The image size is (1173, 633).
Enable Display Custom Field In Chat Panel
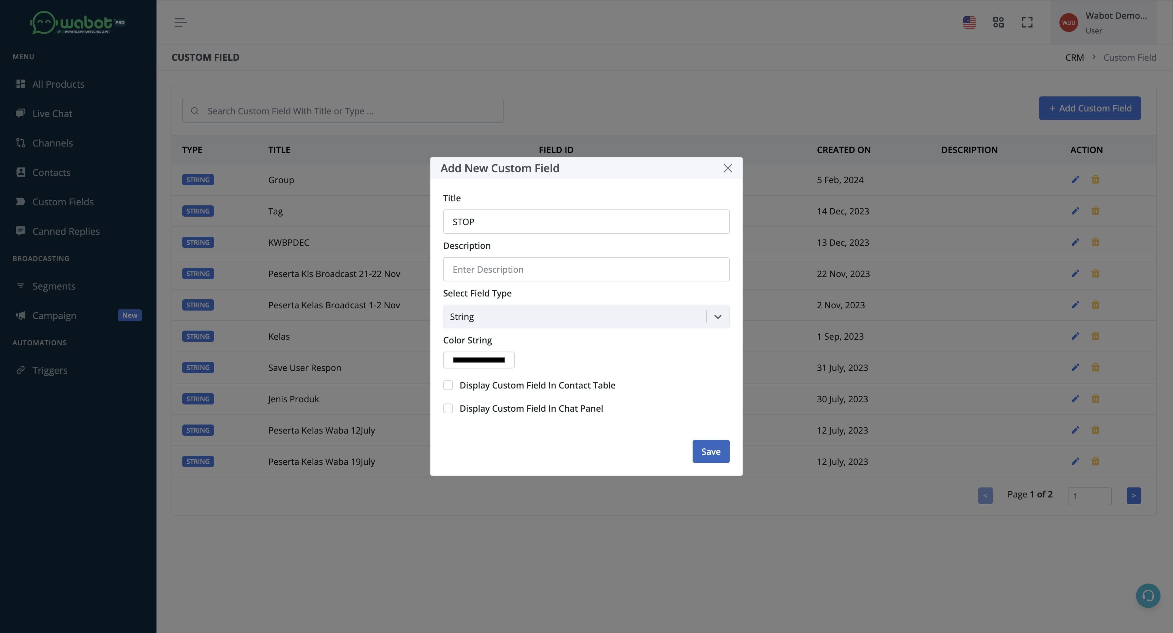pos(448,409)
